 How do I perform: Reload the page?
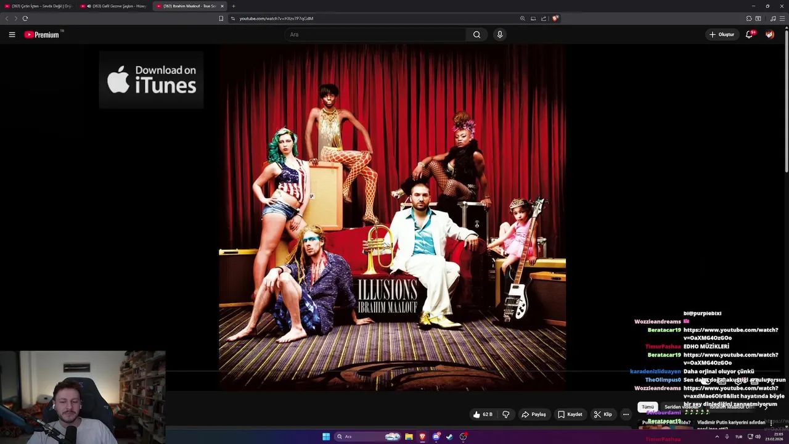click(x=25, y=18)
